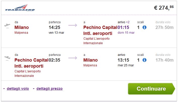This screenshot has height=102, width=178.
Task: Click the 13:15 return arrival time
Action: 123,60
